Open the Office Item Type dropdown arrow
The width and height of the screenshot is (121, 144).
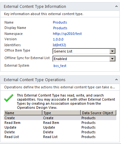113,51
